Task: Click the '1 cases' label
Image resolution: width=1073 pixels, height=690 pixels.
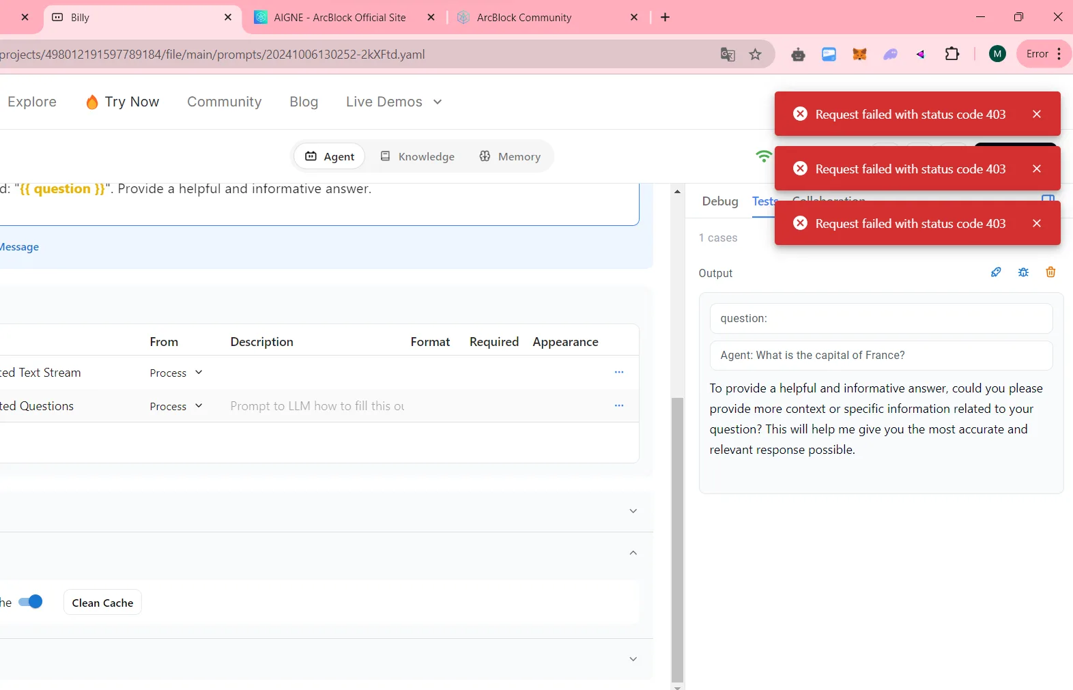Action: point(718,238)
